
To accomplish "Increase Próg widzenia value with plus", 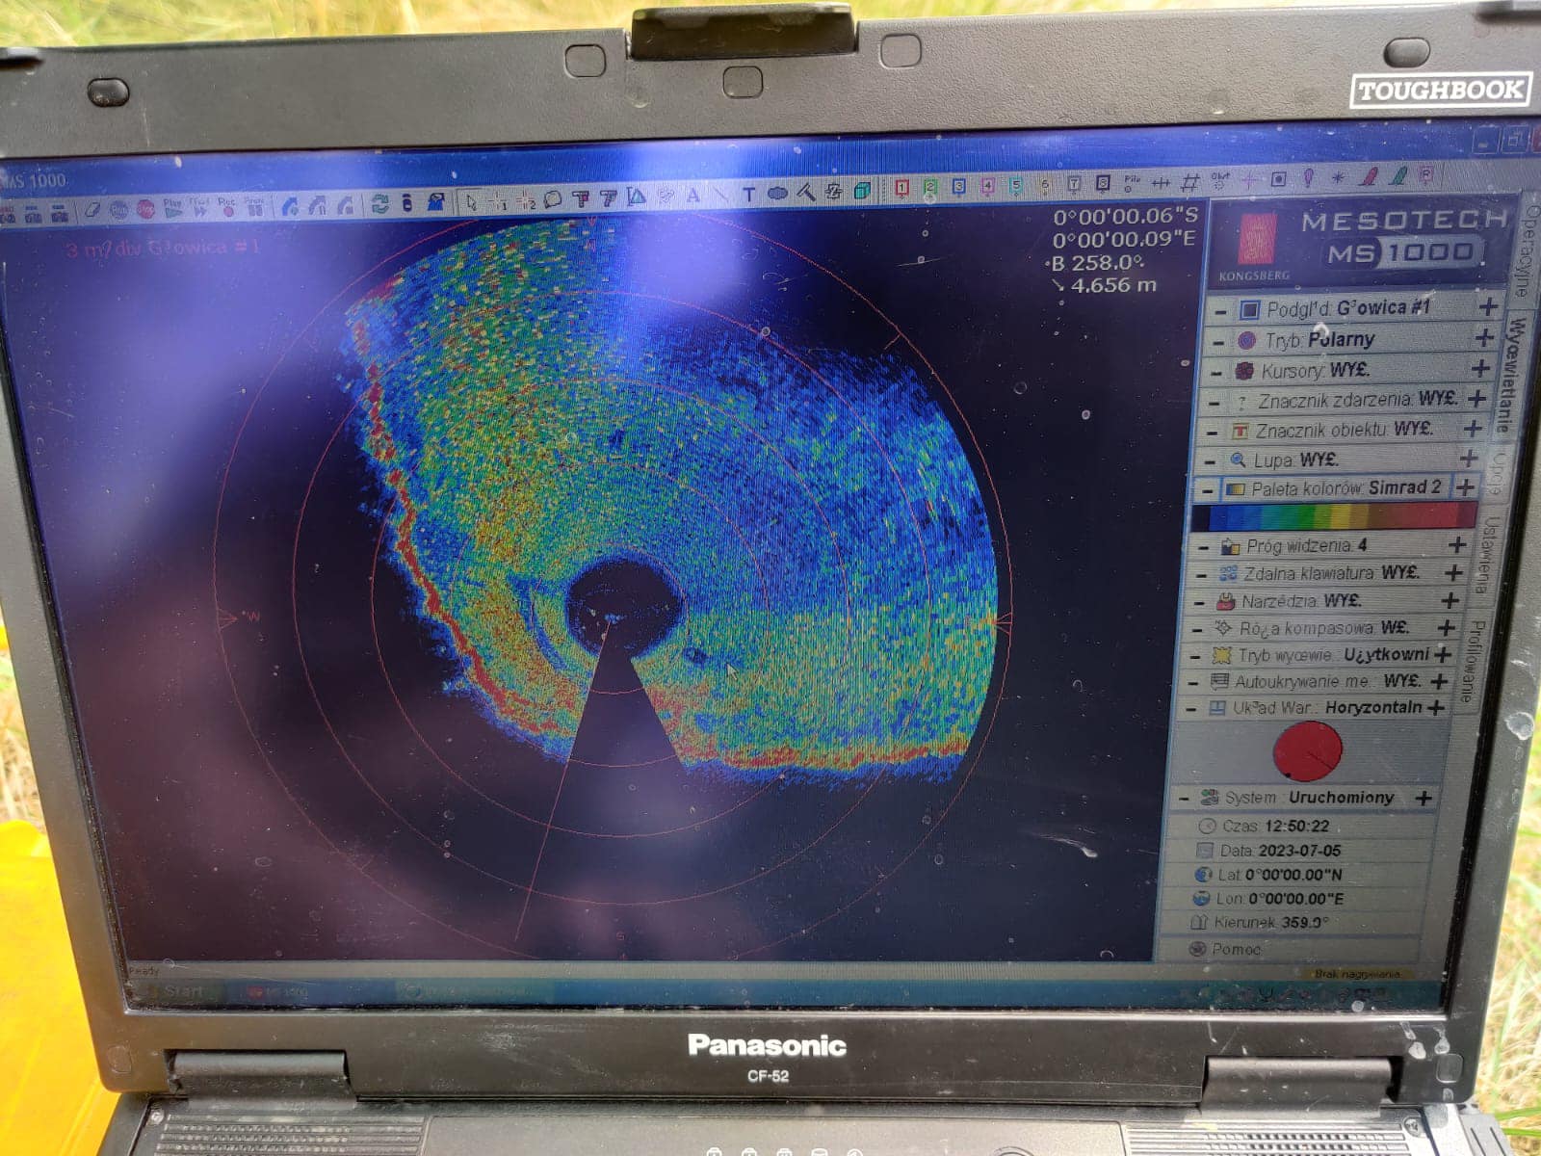I will pyautogui.click(x=1457, y=544).
